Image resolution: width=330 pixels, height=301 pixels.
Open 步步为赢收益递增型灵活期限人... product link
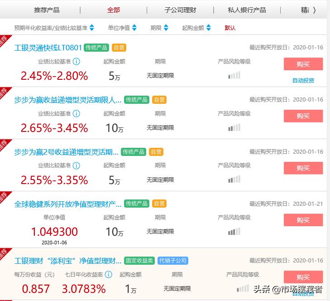click(68, 100)
